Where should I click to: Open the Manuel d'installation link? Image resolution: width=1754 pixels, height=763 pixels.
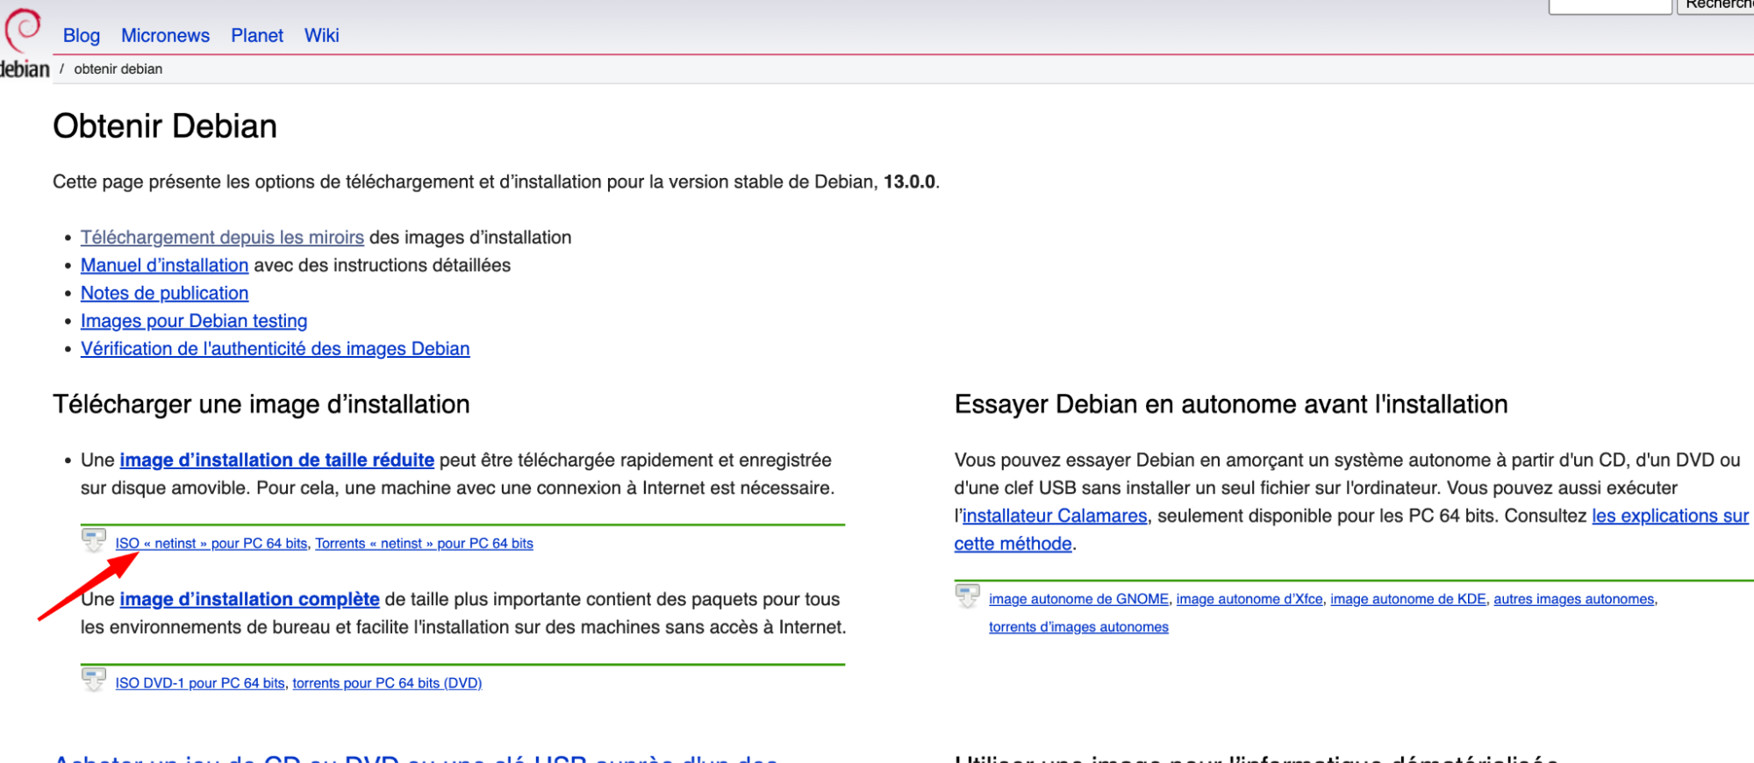pyautogui.click(x=164, y=266)
